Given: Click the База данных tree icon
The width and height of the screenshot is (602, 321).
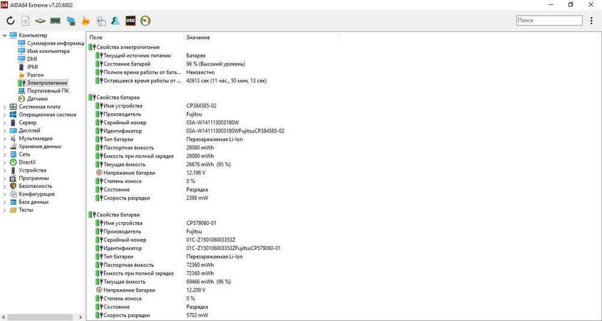Looking at the screenshot, I should (13, 202).
